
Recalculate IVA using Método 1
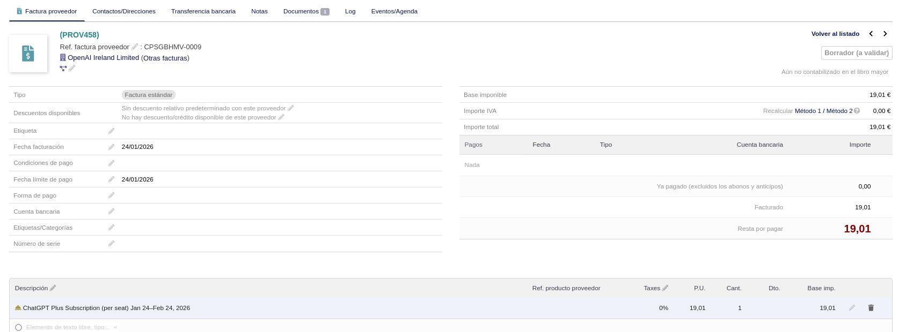[x=808, y=111]
